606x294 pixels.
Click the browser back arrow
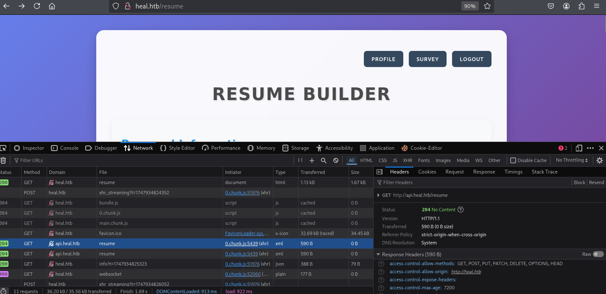pyautogui.click(x=6, y=6)
